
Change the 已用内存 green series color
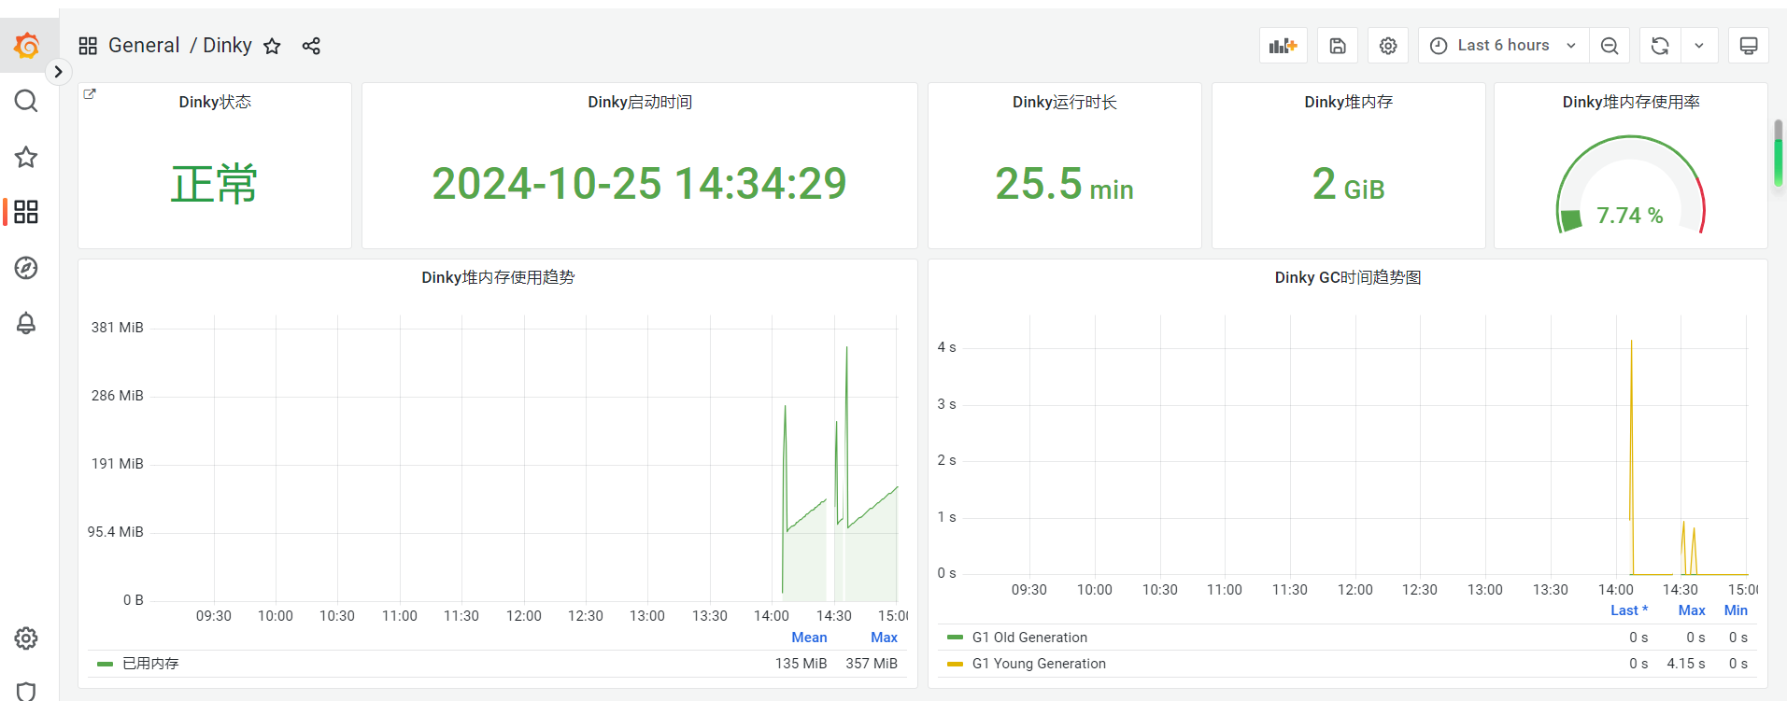point(105,664)
